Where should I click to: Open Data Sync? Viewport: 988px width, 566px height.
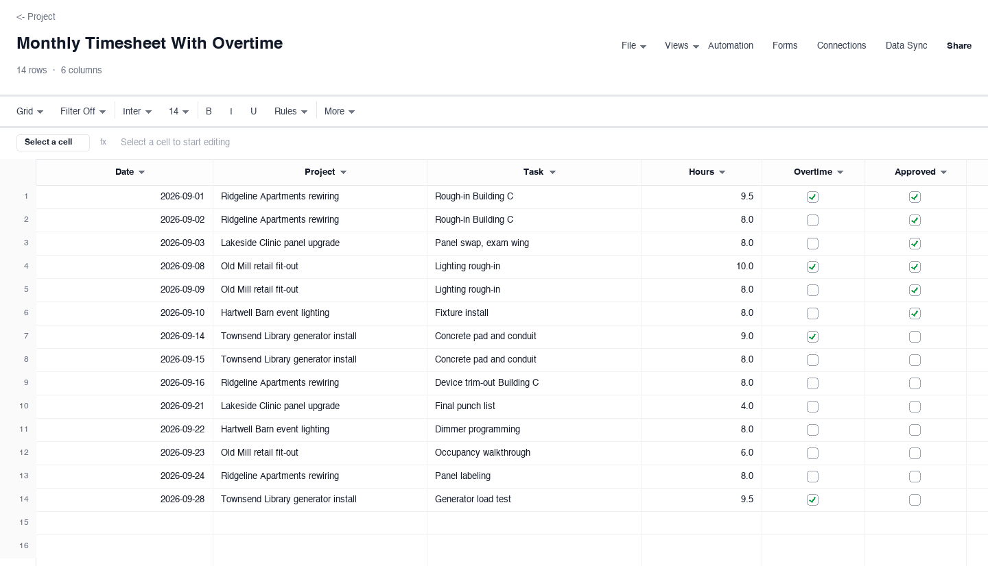tap(906, 46)
